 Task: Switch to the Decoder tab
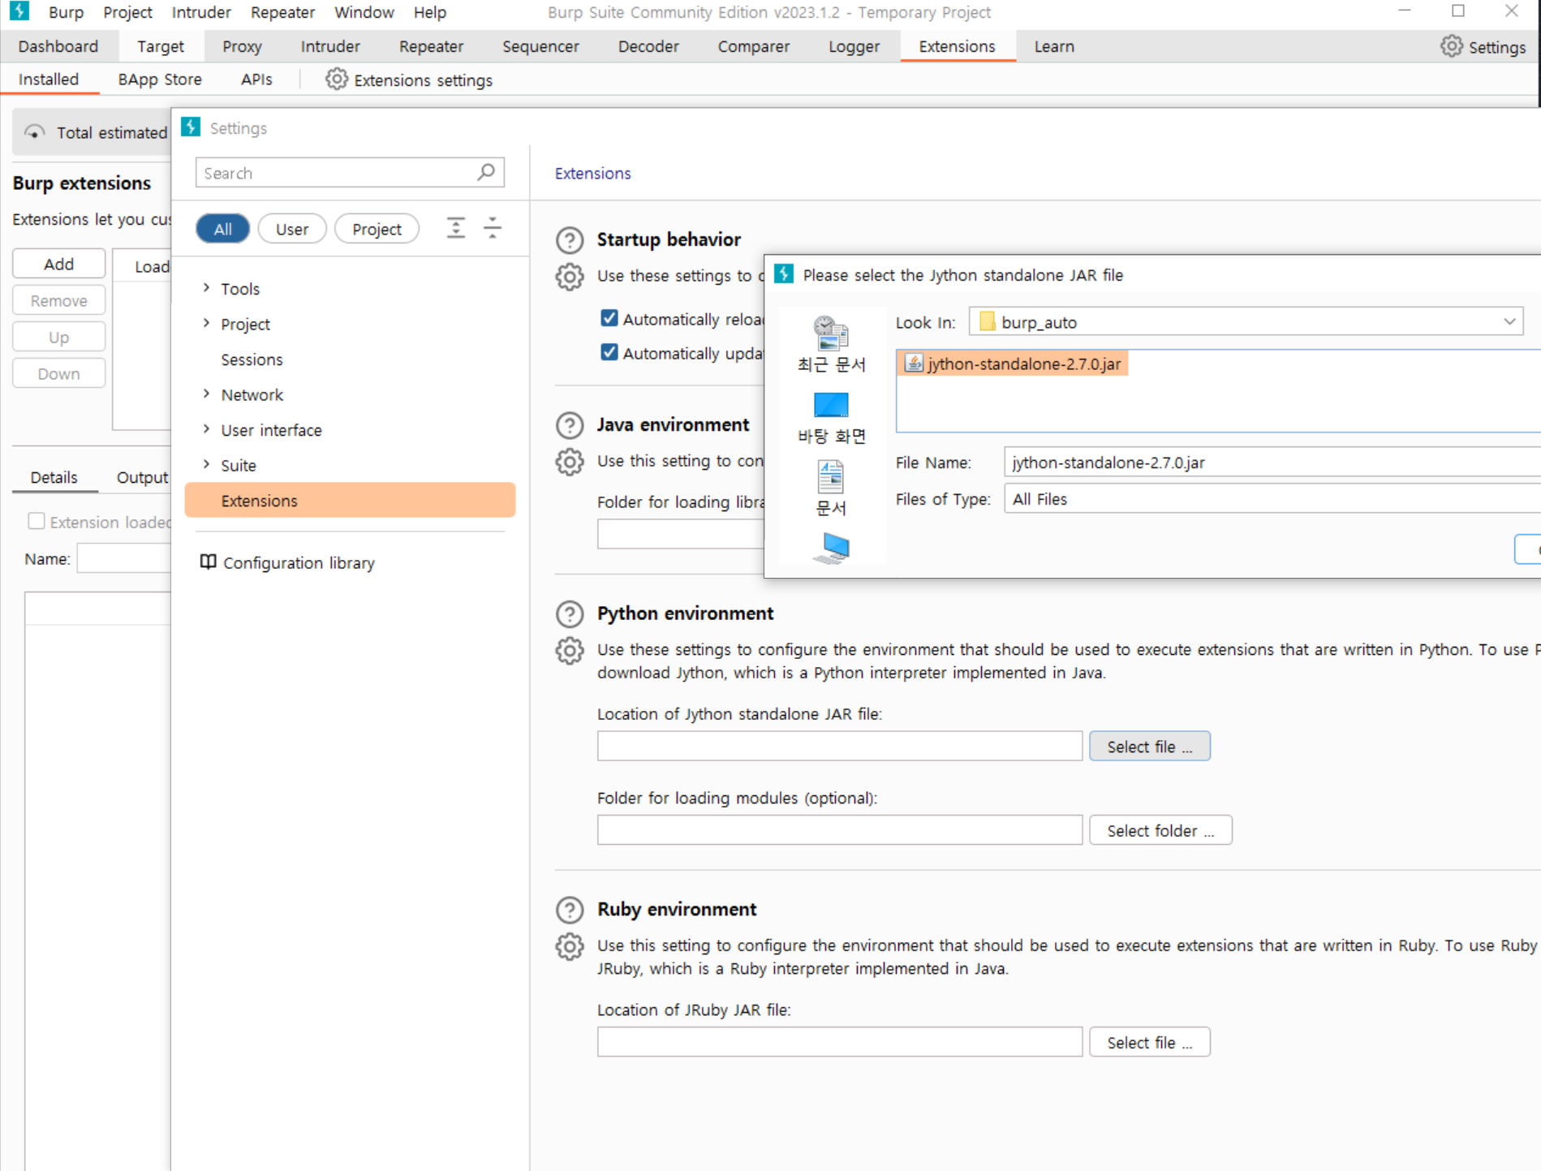pyautogui.click(x=648, y=46)
